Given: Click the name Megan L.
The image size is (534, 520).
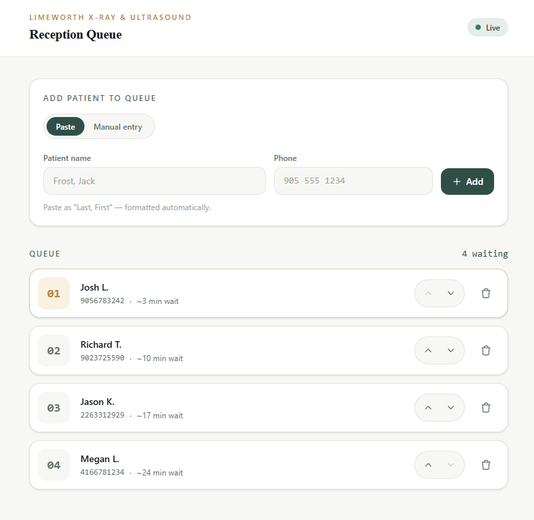Looking at the screenshot, I should 100,459.
